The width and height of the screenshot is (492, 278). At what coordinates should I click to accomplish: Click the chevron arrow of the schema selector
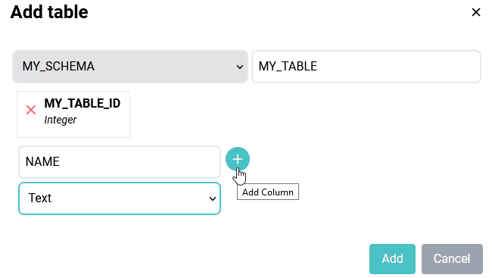pos(240,67)
